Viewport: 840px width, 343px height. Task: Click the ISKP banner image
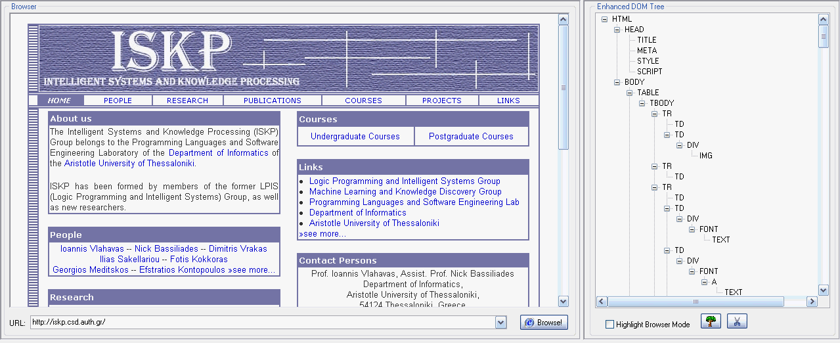(x=288, y=58)
